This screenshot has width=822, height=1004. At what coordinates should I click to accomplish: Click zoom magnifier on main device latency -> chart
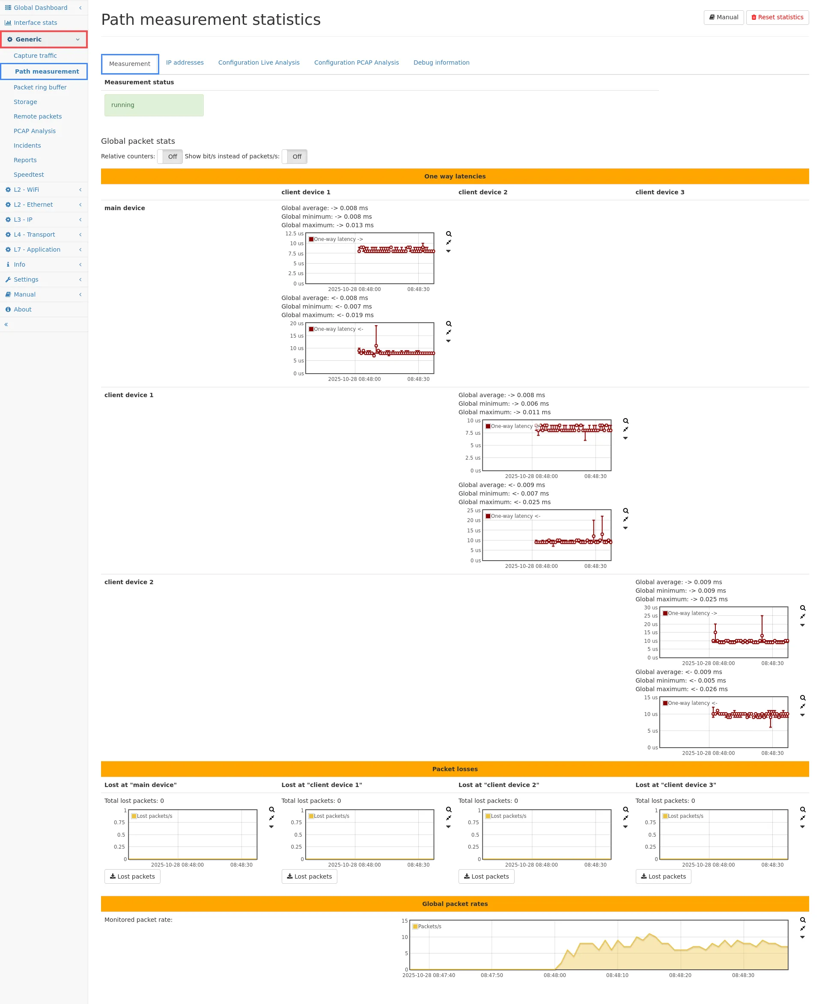[448, 234]
